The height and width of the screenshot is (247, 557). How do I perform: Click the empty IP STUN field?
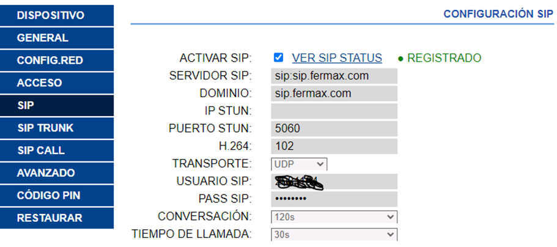334,111
